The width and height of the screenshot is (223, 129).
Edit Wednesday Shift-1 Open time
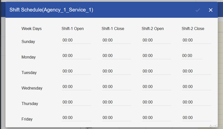click(76, 87)
